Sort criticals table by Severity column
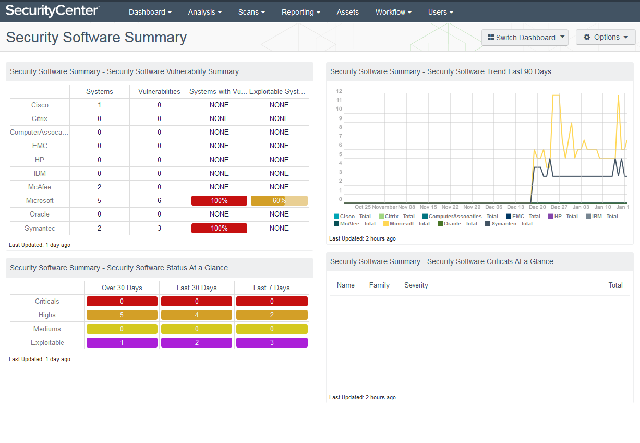Image resolution: width=640 pixels, height=443 pixels. 416,285
